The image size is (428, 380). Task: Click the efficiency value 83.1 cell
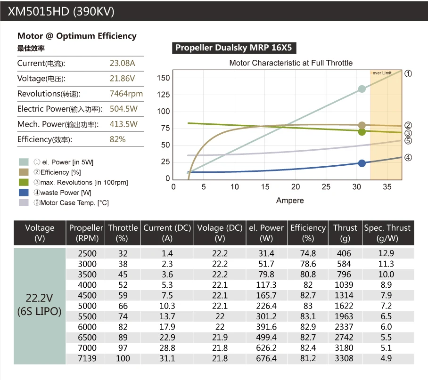point(308,316)
